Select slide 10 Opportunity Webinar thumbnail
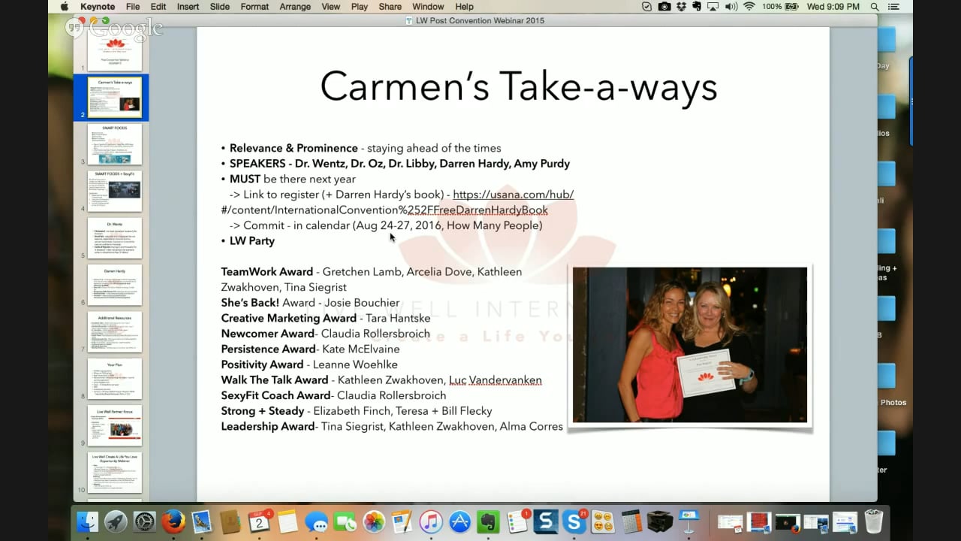 pos(115,472)
